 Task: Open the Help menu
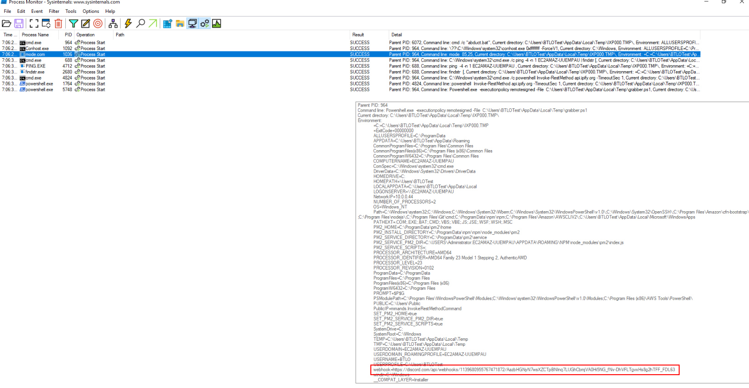[x=110, y=11]
